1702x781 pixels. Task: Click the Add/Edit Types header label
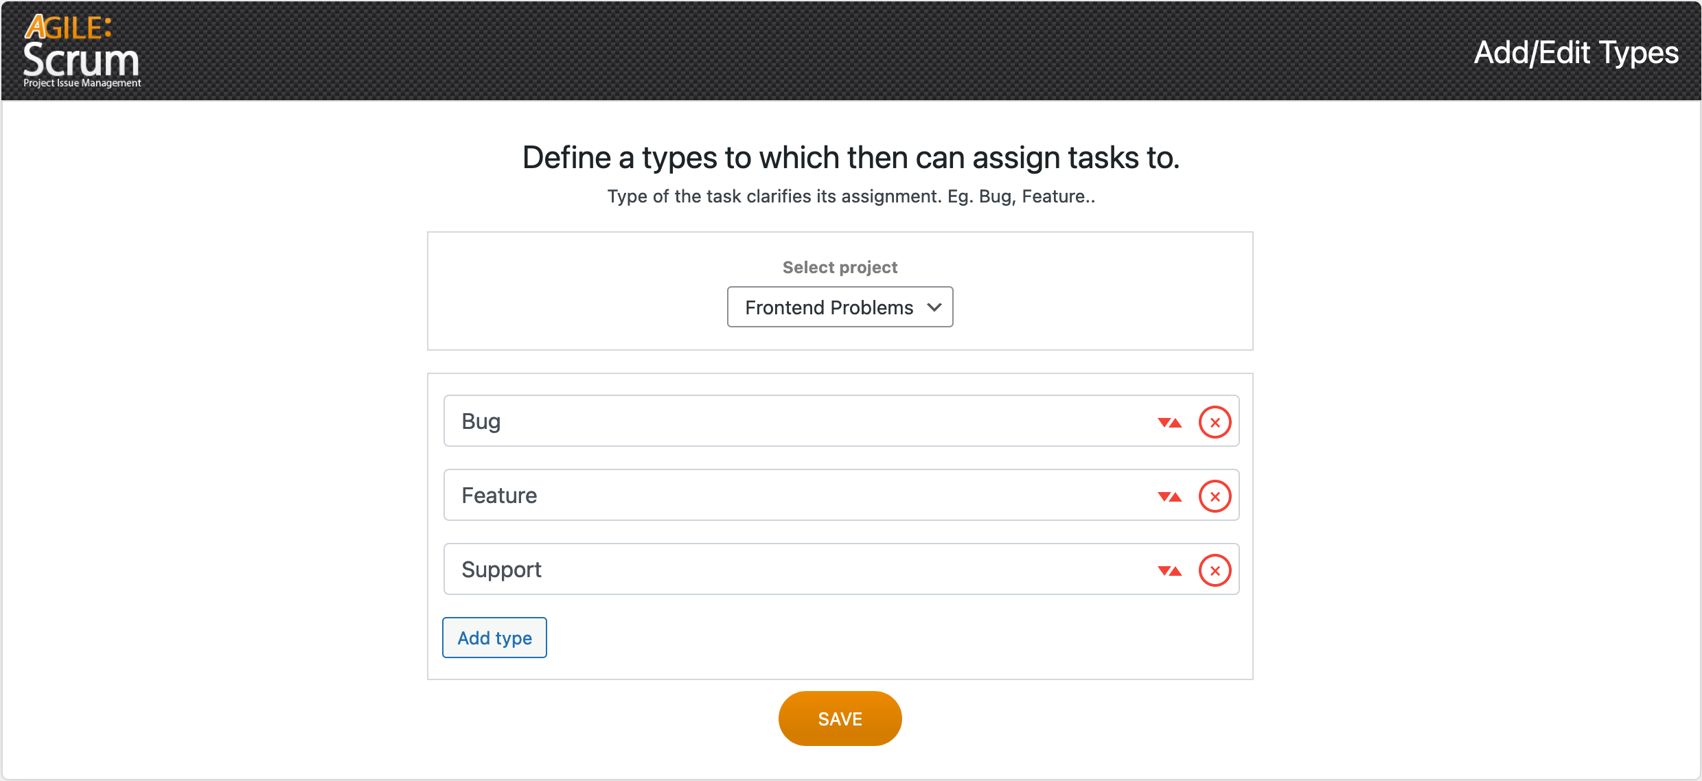[x=1575, y=52]
